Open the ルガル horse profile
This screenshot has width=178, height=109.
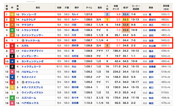(x=25, y=46)
